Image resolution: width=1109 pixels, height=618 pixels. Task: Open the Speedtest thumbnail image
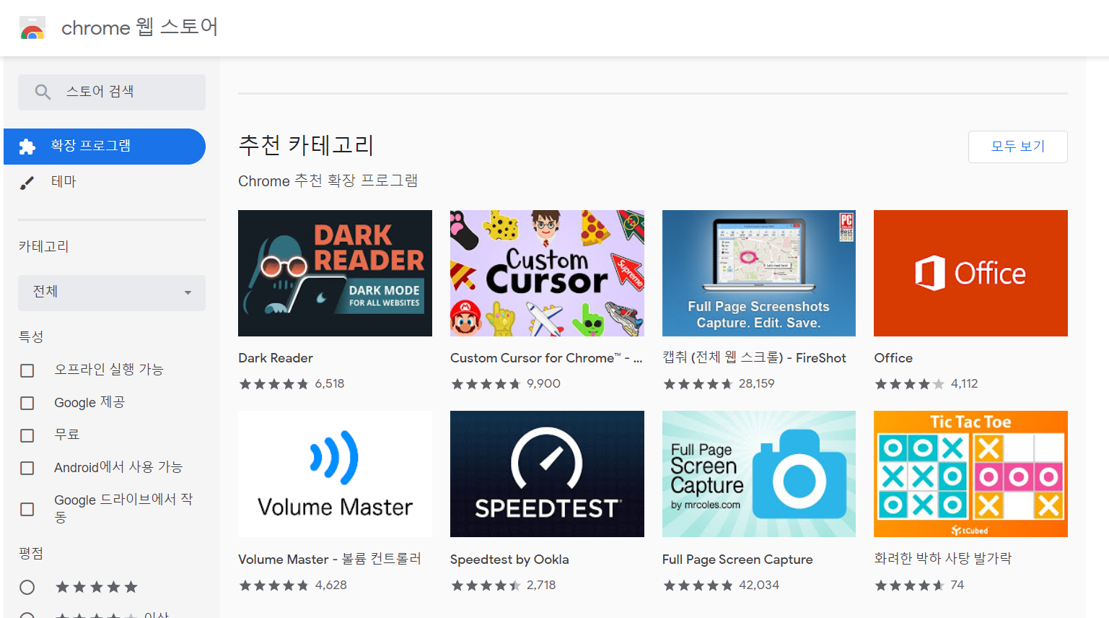tap(547, 474)
